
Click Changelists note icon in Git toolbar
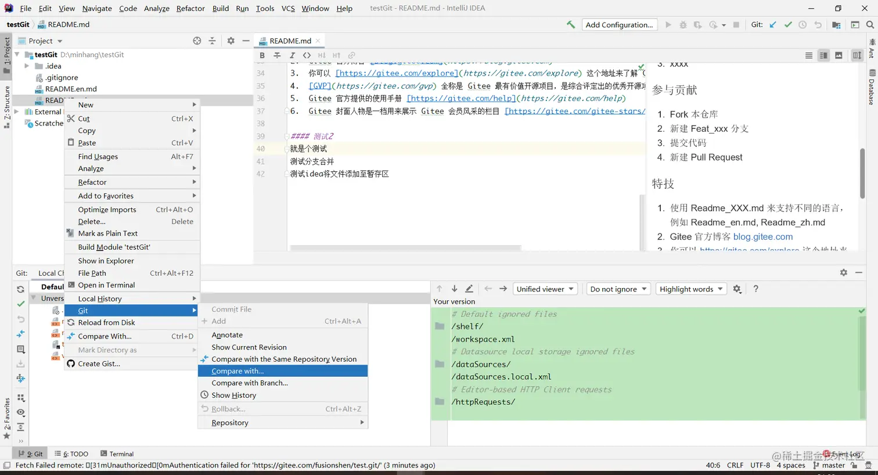click(20, 349)
